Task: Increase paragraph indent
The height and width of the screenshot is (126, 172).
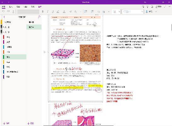Action: (103, 12)
